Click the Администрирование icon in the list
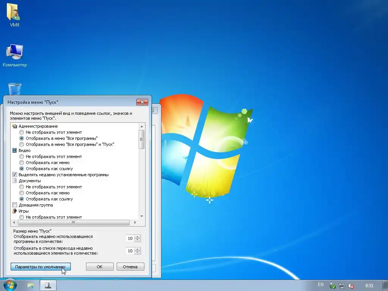 point(15,126)
